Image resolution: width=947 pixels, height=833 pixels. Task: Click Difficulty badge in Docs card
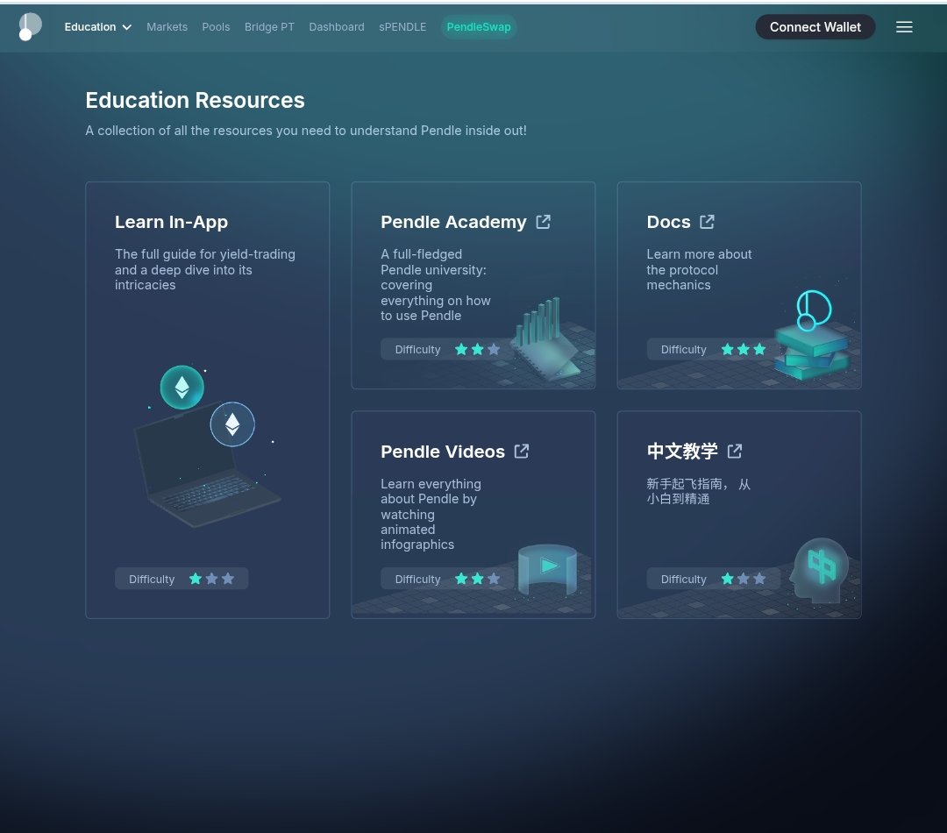pos(713,349)
